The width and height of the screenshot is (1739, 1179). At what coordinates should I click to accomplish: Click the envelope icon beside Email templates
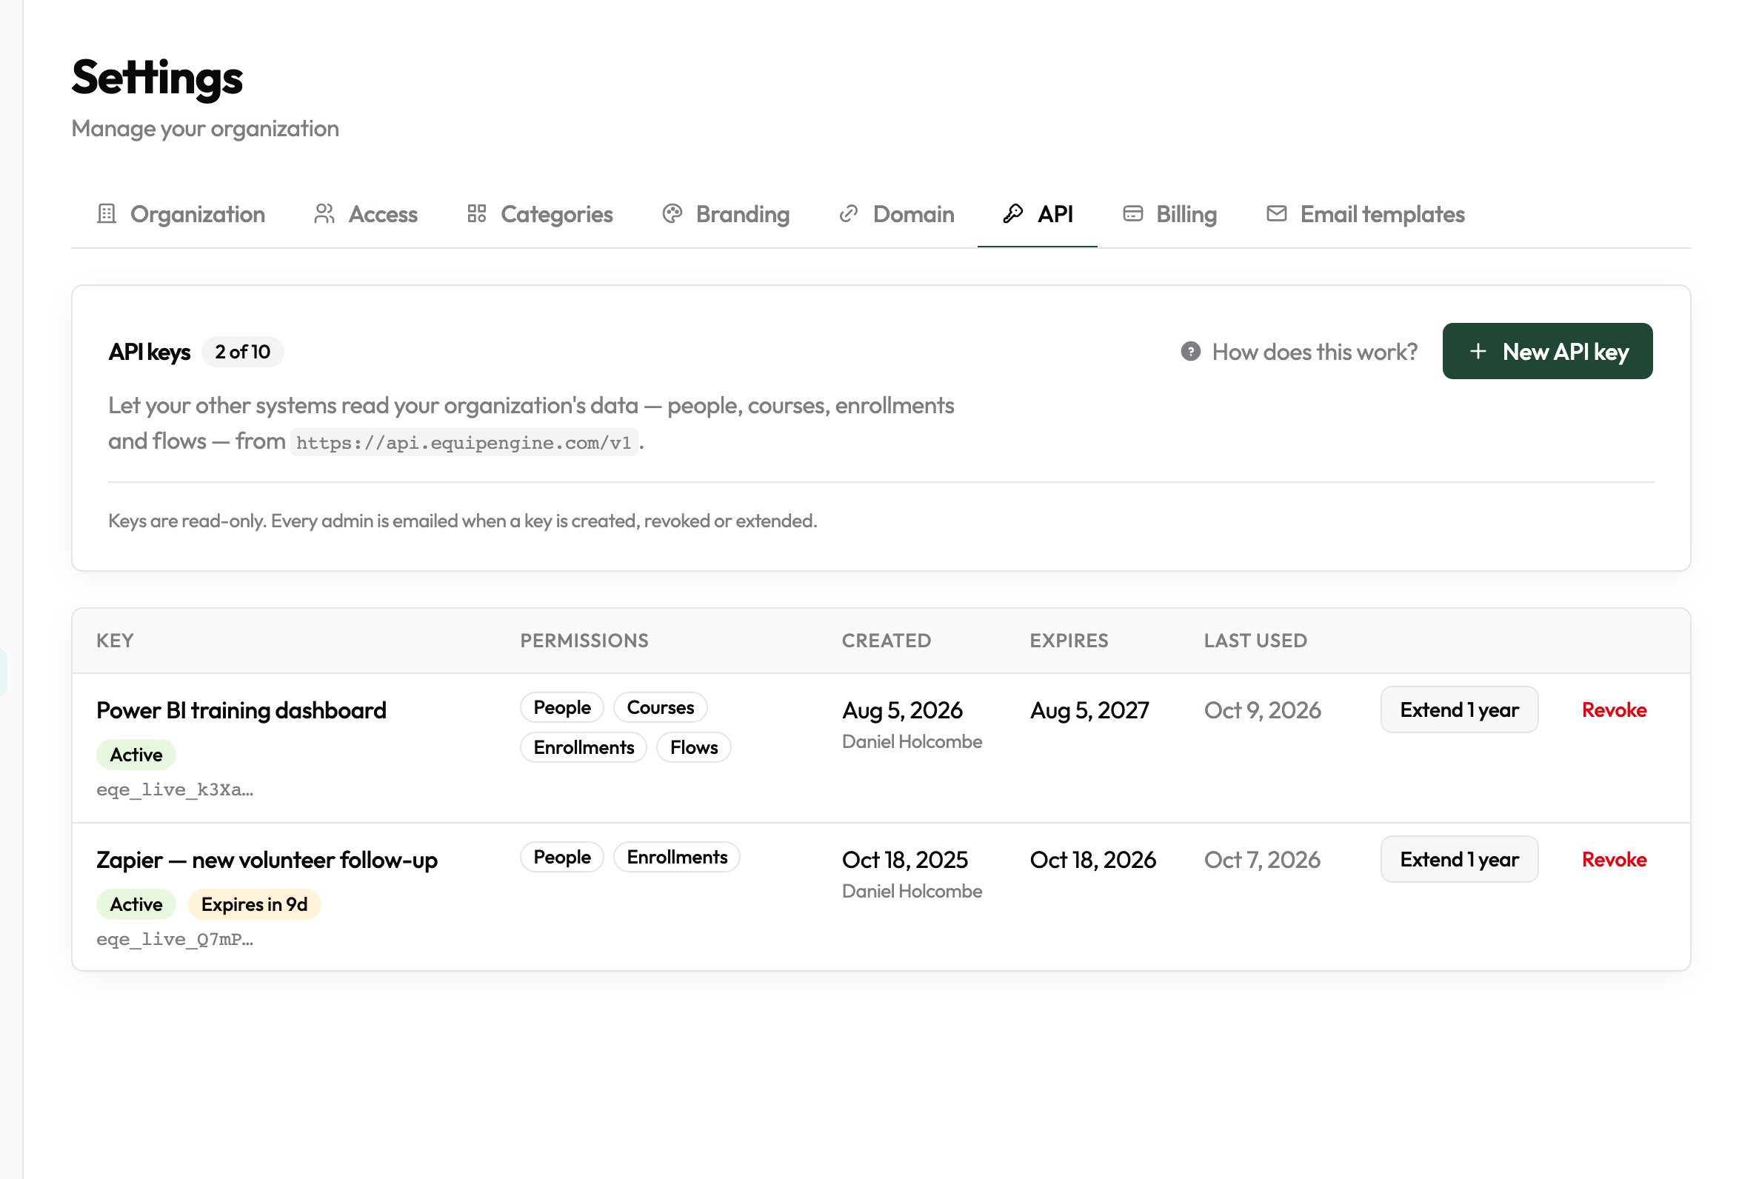point(1277,214)
